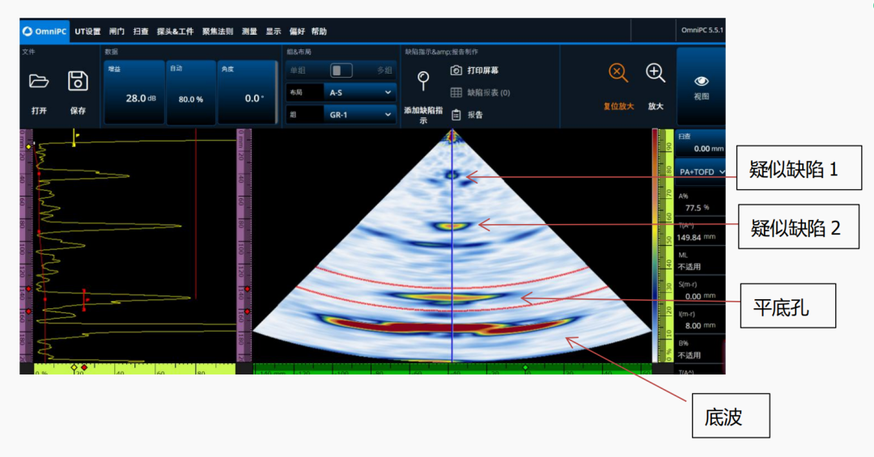Click the 缺陷报表 (0) table icon
The width and height of the screenshot is (874, 457).
point(456,92)
